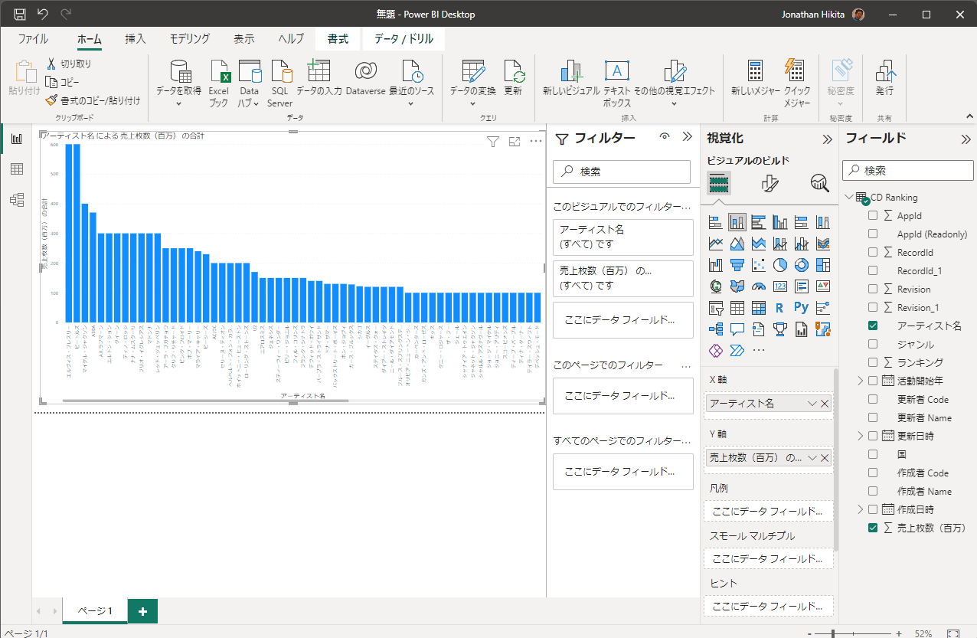Switch to the 表示 ribbon tab

tap(244, 39)
